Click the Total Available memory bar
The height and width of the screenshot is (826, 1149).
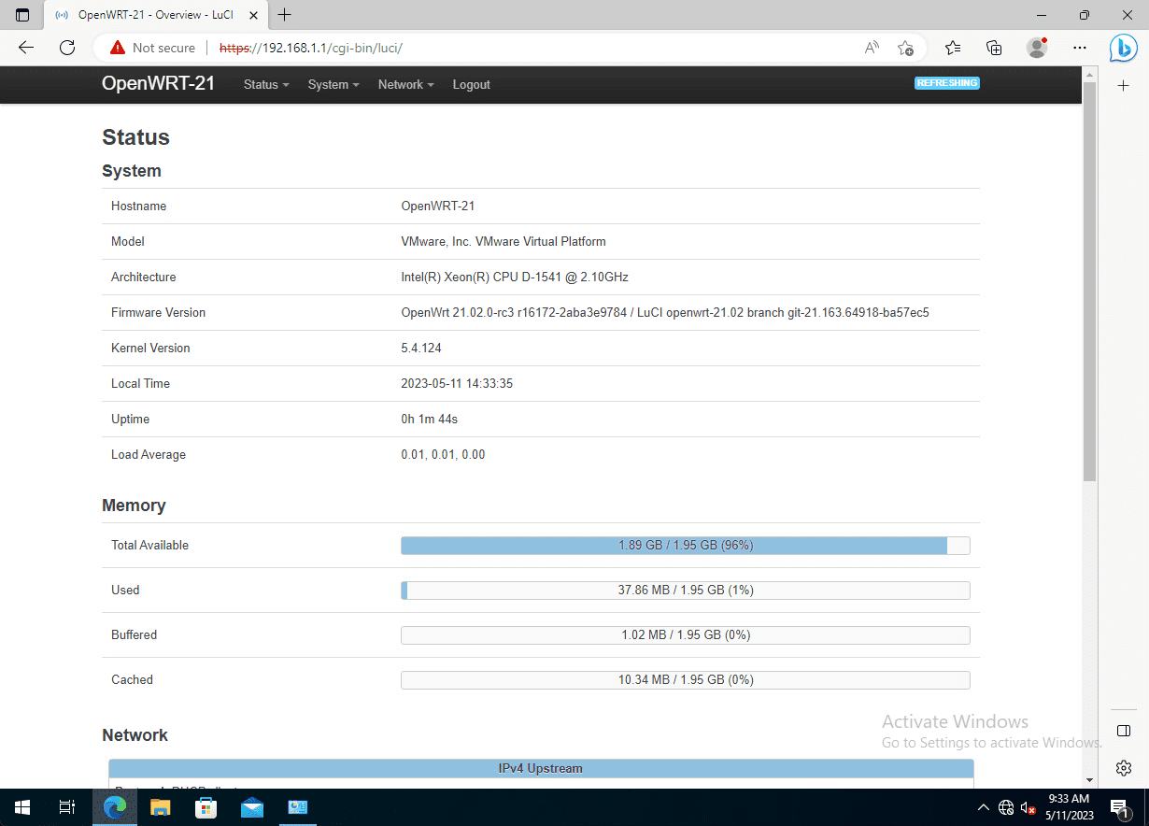(x=686, y=545)
